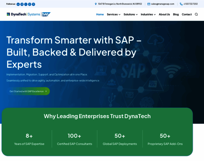Click the search magnifier icon
Viewport: 204px width, 161px height.
[196, 14]
